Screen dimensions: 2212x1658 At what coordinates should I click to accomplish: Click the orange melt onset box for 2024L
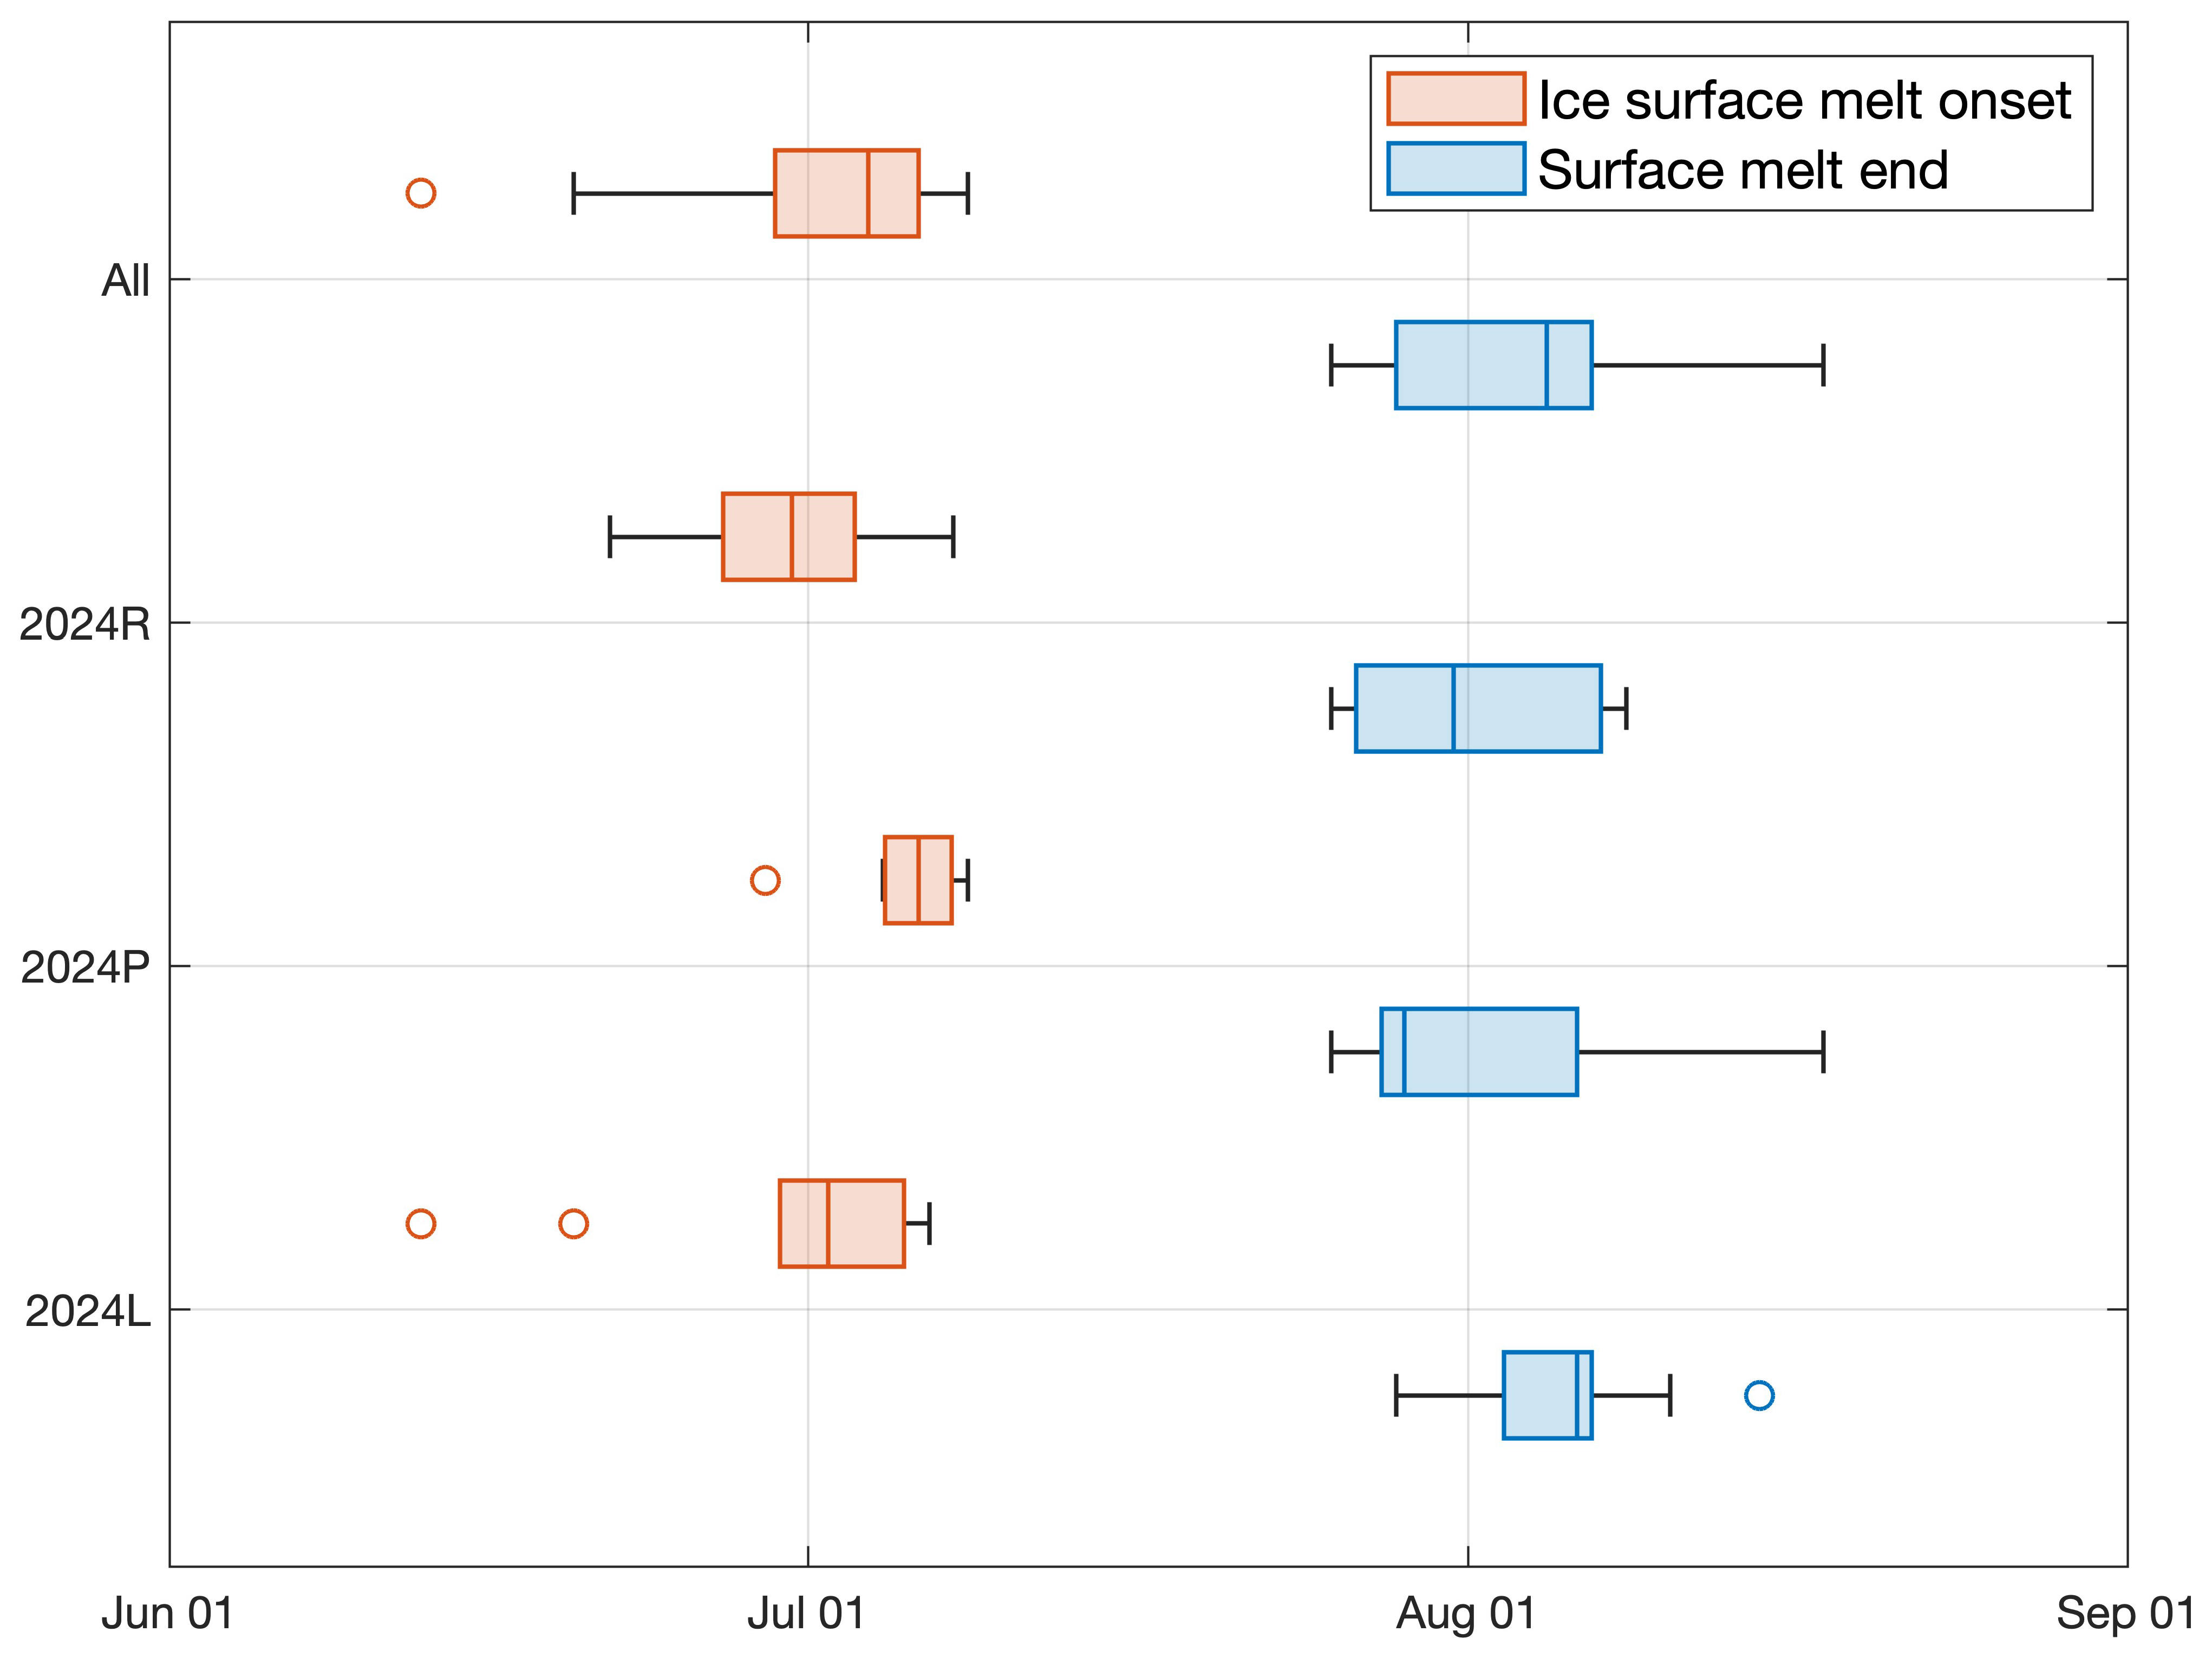(842, 1224)
